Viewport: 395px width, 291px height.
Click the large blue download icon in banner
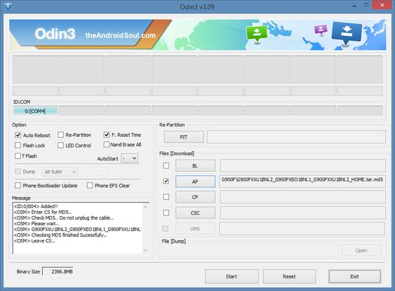click(x=347, y=32)
